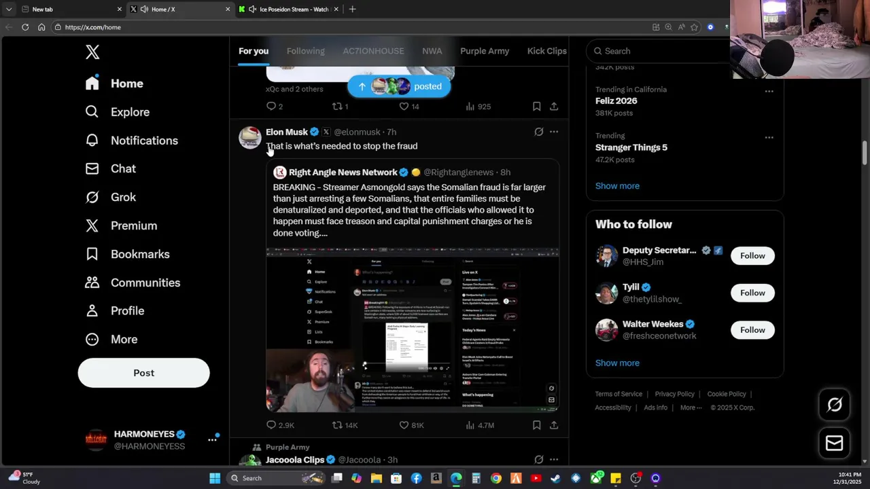Click the Post button
Screen dimensions: 870x489
click(143, 373)
